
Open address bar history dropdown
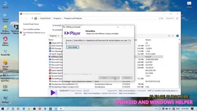tap(159, 18)
